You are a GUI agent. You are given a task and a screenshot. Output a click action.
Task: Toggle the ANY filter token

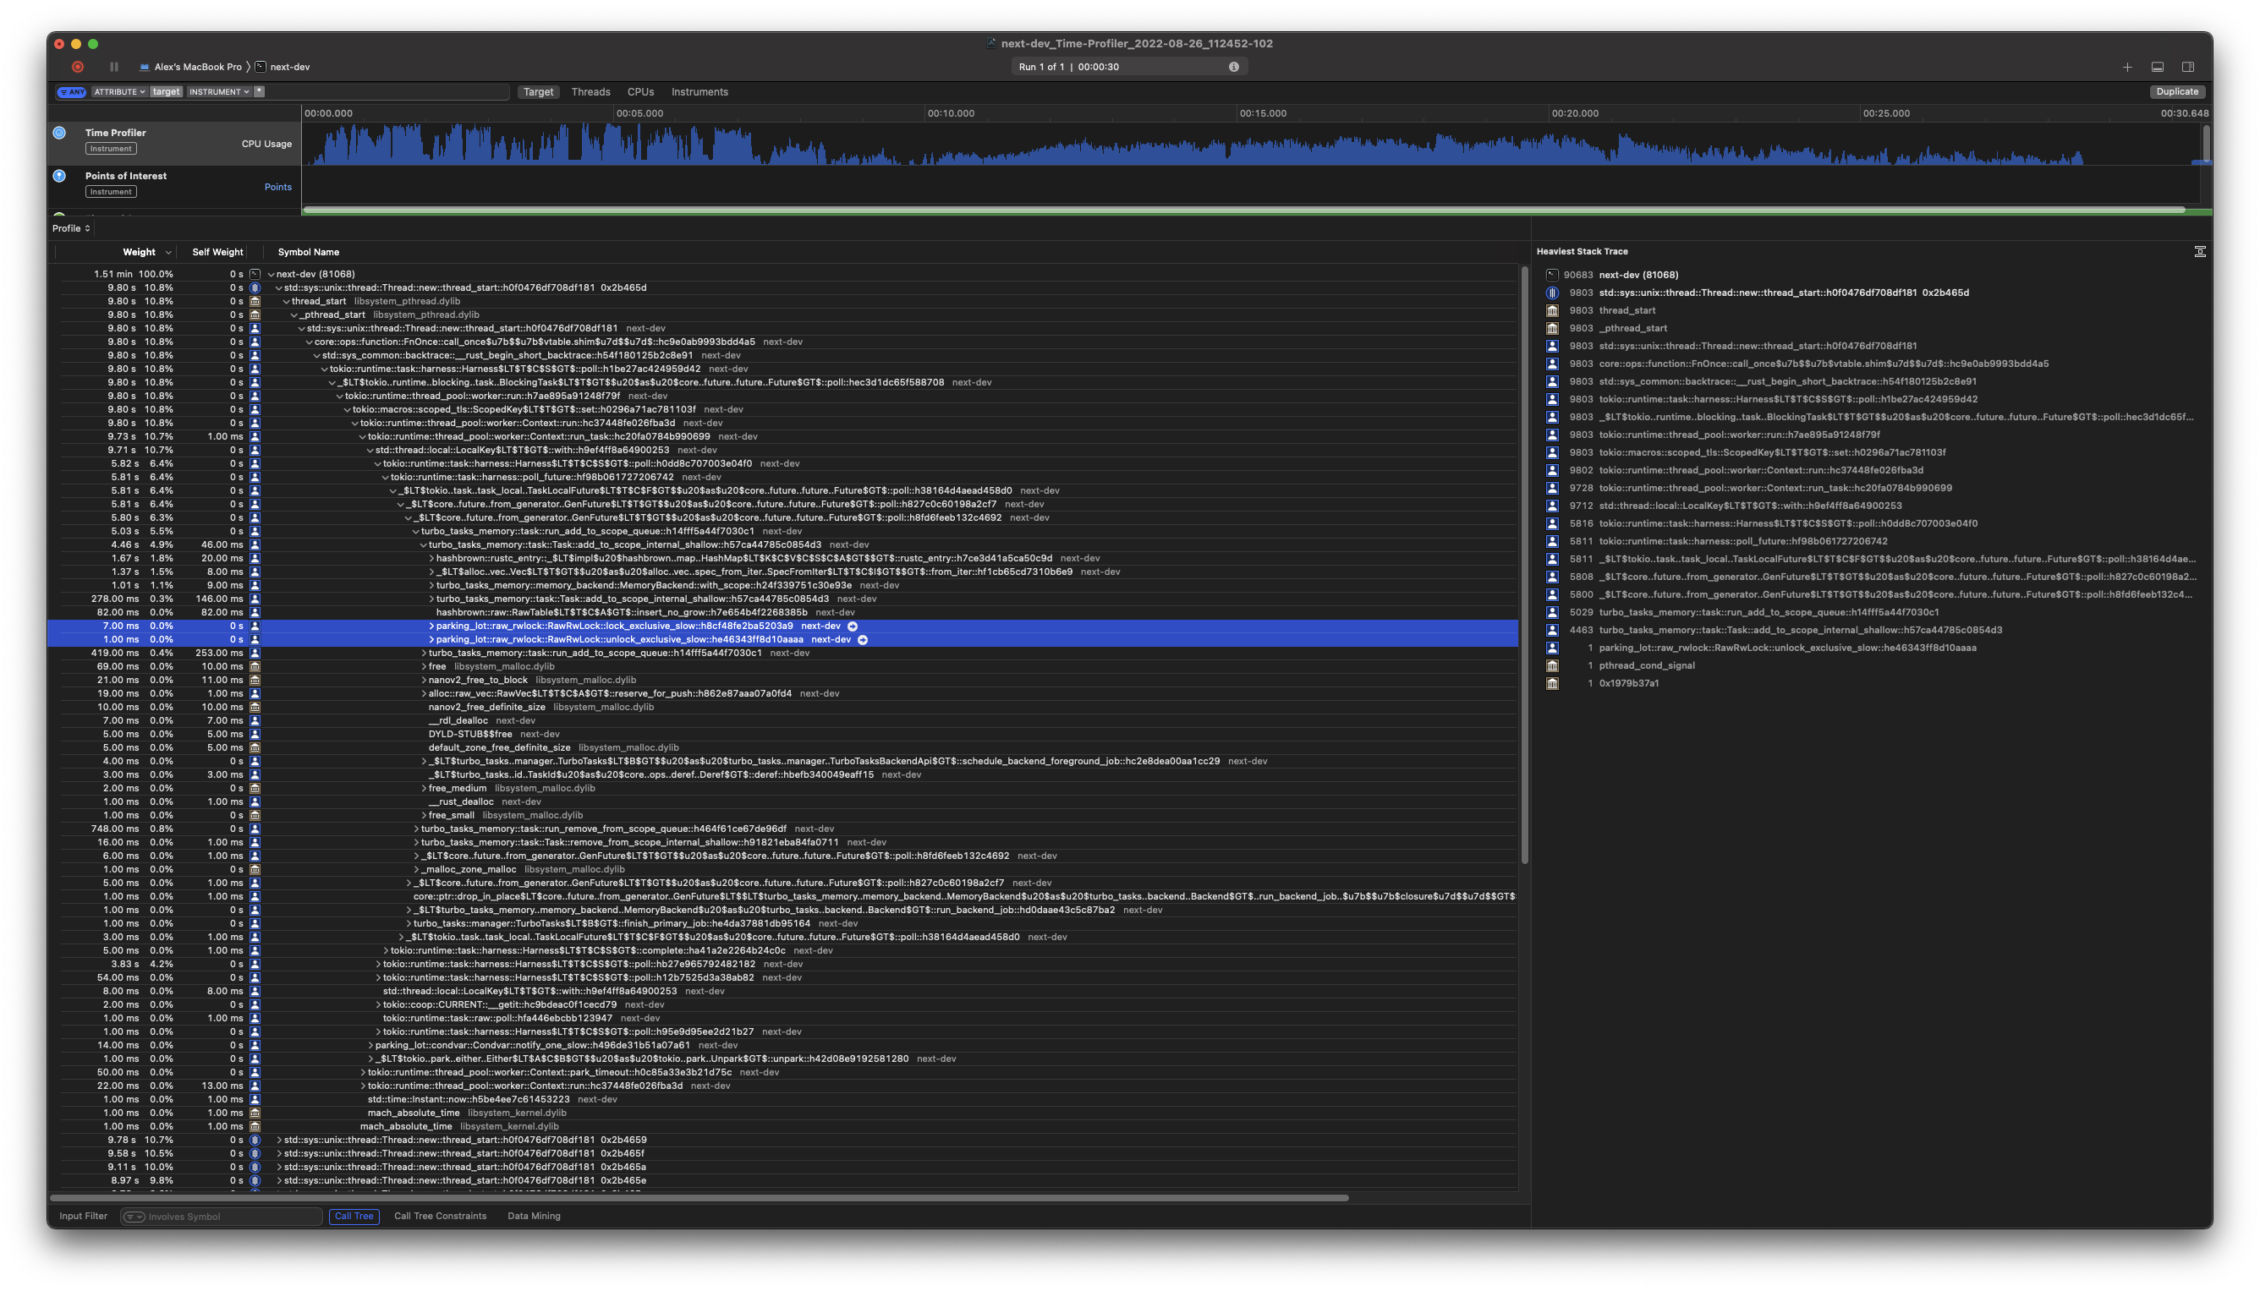click(x=72, y=91)
